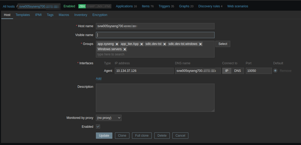Click Select to choose host groups

click(x=223, y=44)
